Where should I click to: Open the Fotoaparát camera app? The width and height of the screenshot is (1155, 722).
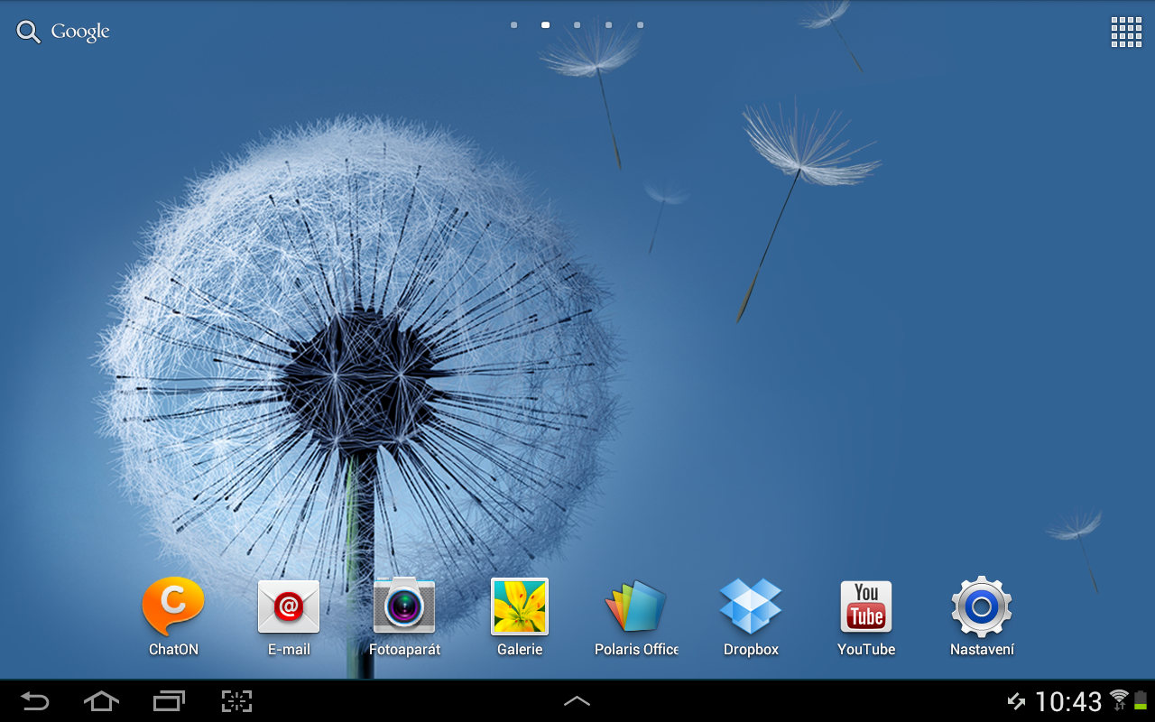point(404,607)
